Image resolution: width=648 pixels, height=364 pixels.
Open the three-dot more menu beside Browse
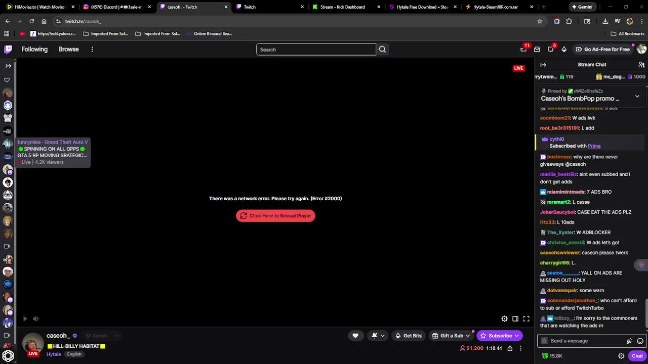click(92, 49)
